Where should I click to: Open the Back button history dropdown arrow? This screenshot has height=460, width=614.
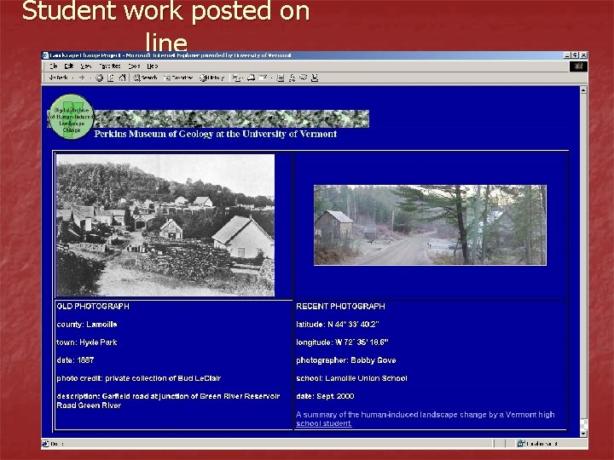pyautogui.click(x=72, y=78)
